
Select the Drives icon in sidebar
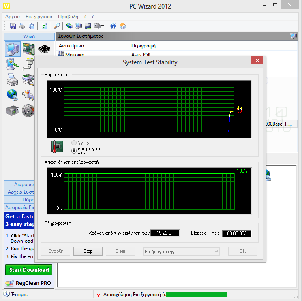point(28,79)
